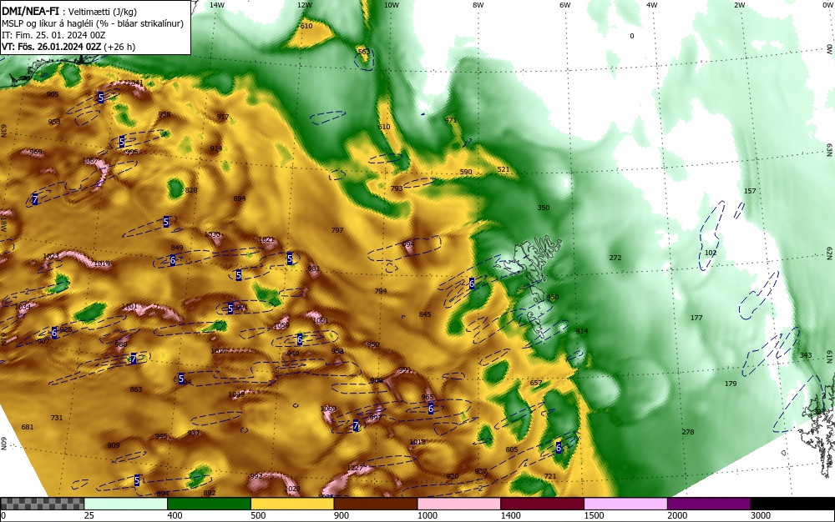Click the legend scale label 400
This screenshot has width=835, height=522.
click(175, 515)
